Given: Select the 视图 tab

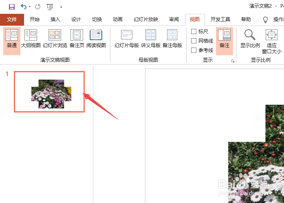Looking at the screenshot, I should tap(195, 19).
